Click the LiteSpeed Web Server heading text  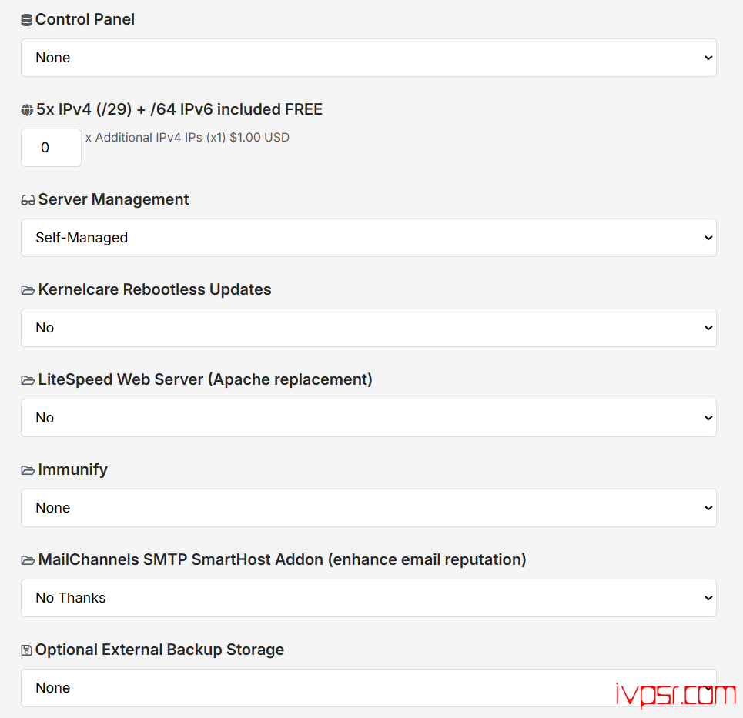pos(205,379)
